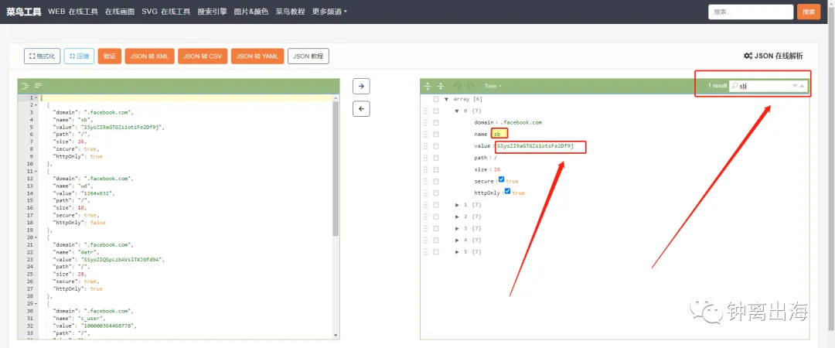Open 图片&颜色 nav item

251,12
